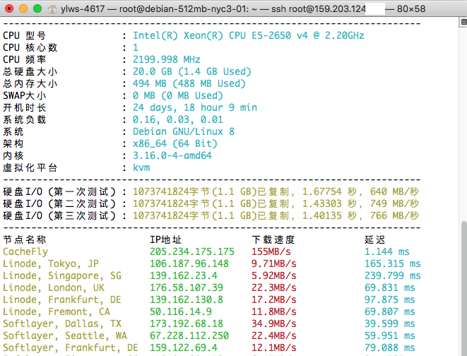
Task: Click IP address 205.234.175.175
Action: click(x=192, y=251)
